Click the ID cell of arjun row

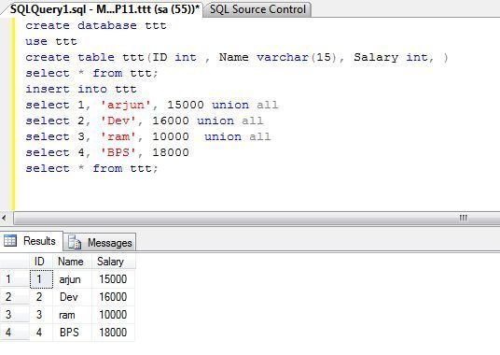(41, 279)
